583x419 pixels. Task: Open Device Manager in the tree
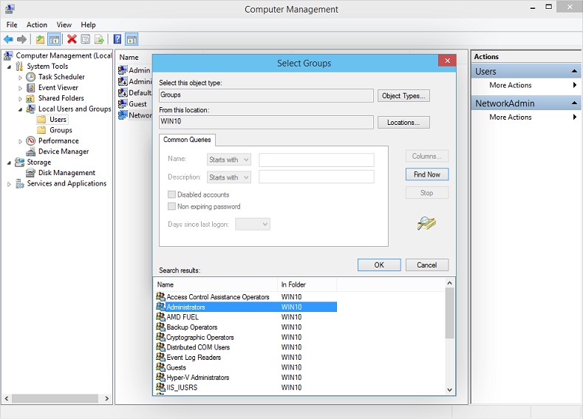(x=63, y=151)
